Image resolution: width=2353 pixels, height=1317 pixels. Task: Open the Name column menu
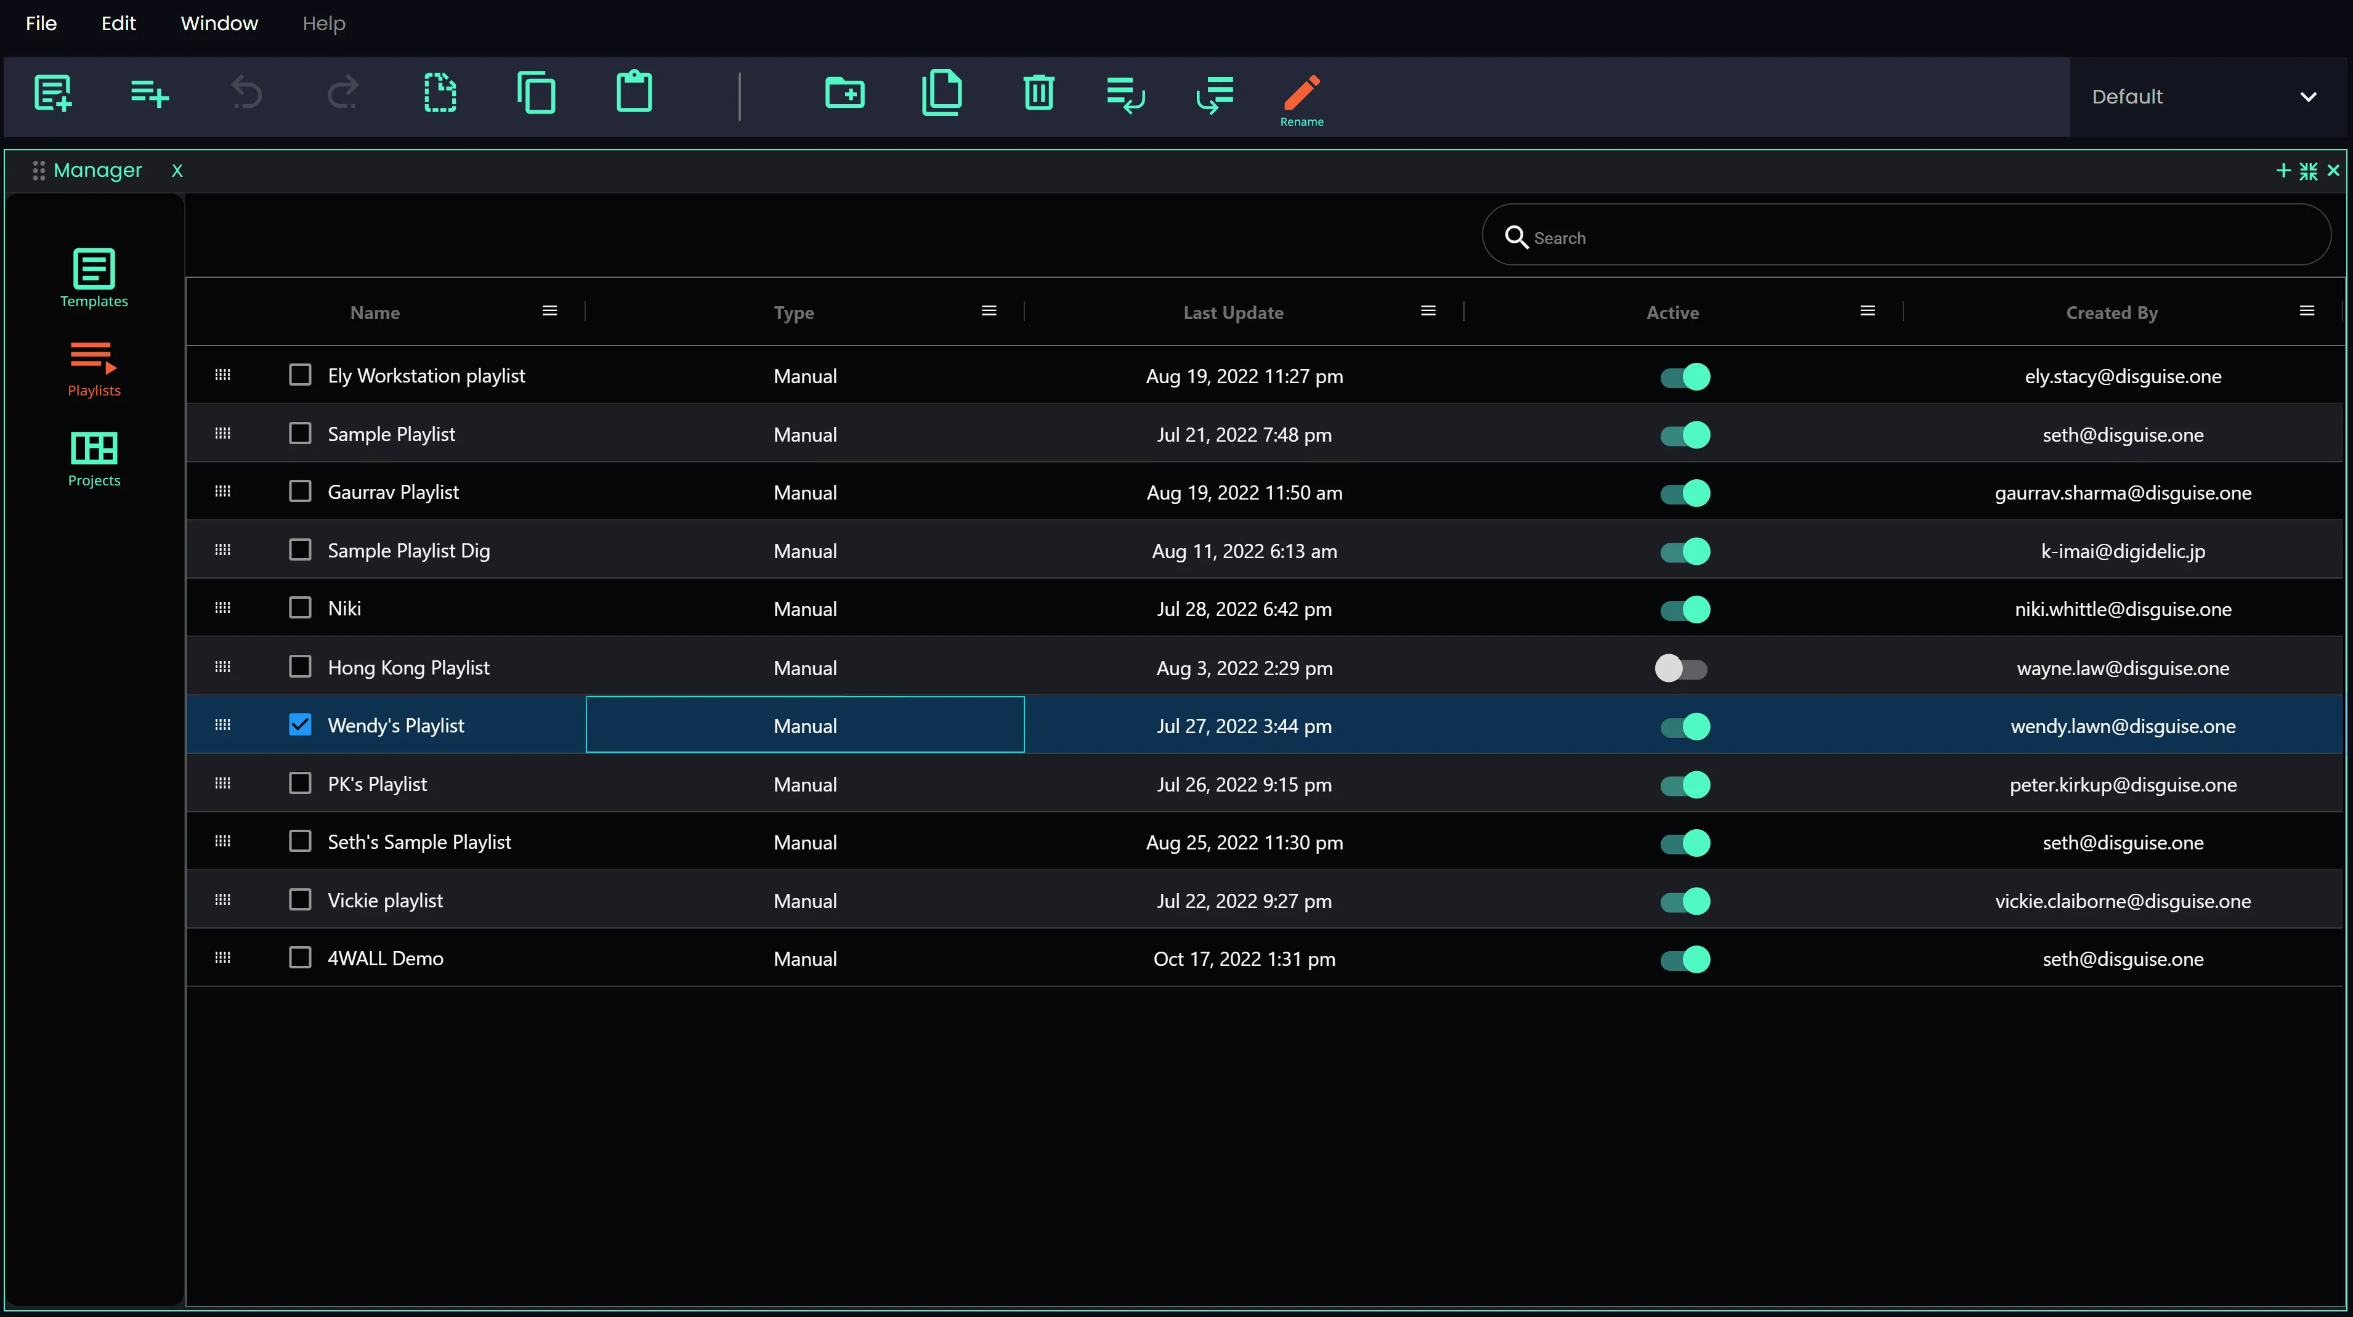click(x=549, y=312)
